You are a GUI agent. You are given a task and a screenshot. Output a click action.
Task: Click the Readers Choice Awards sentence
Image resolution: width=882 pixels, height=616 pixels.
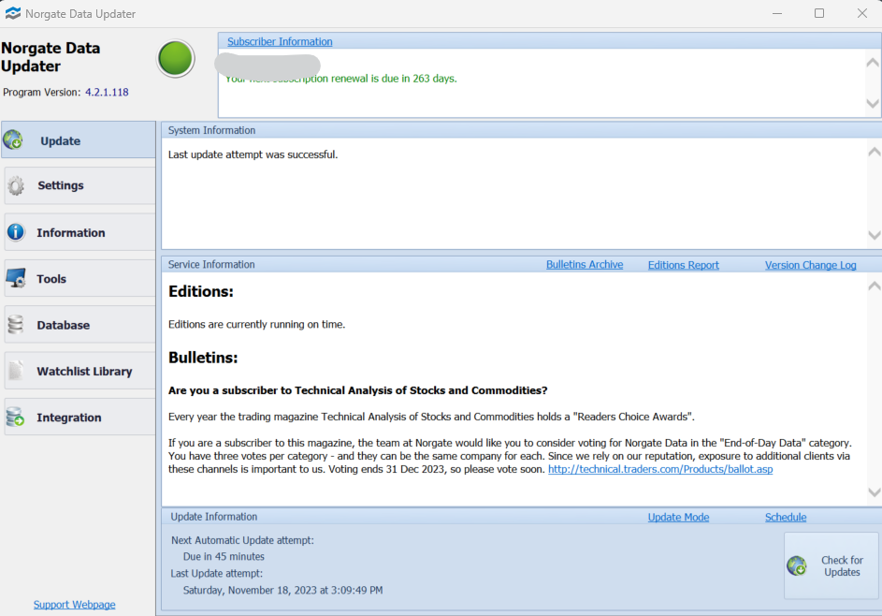tap(431, 417)
